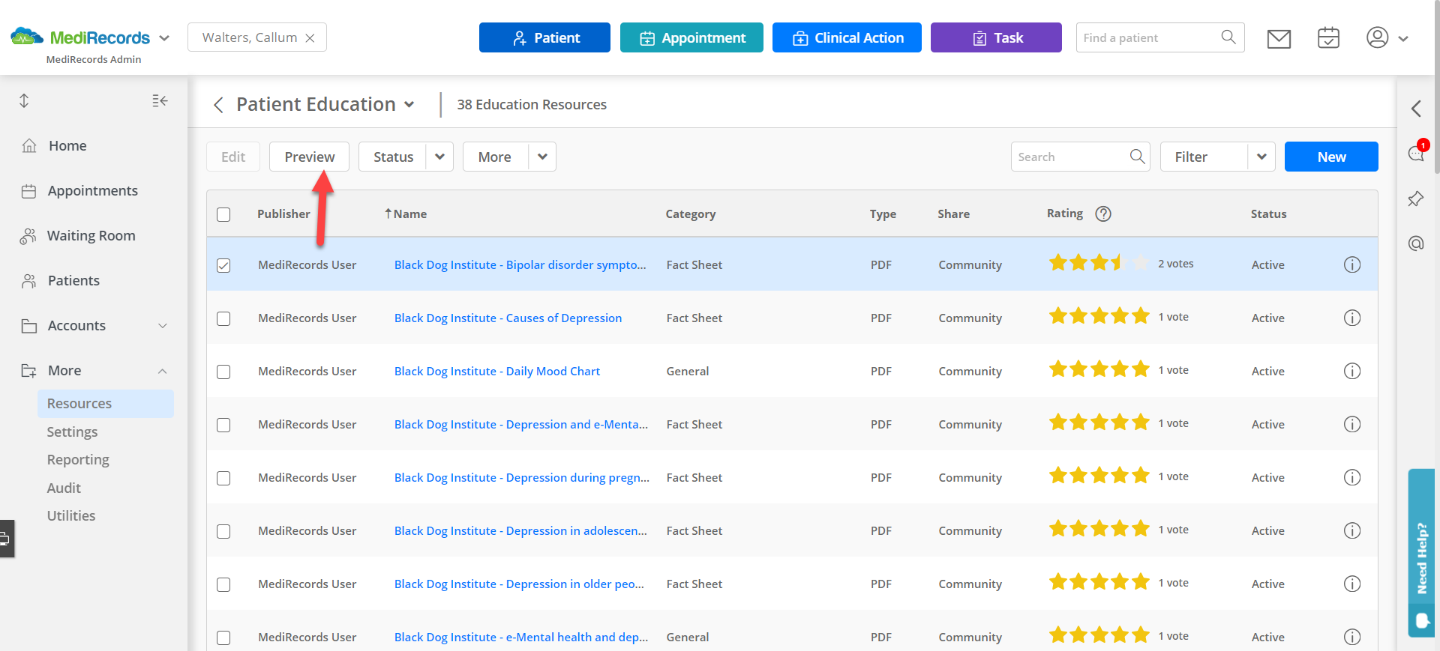Open the Need Help? widget
The width and height of the screenshot is (1440, 651).
[1421, 552]
